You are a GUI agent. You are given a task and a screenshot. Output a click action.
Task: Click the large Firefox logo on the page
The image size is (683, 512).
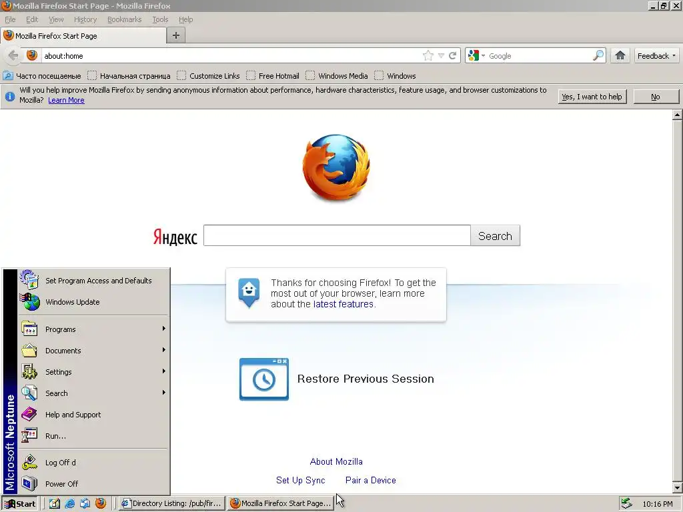click(x=336, y=167)
